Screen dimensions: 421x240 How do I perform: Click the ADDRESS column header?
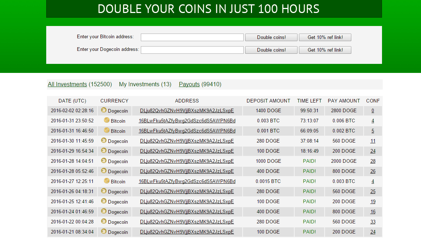pyautogui.click(x=187, y=101)
